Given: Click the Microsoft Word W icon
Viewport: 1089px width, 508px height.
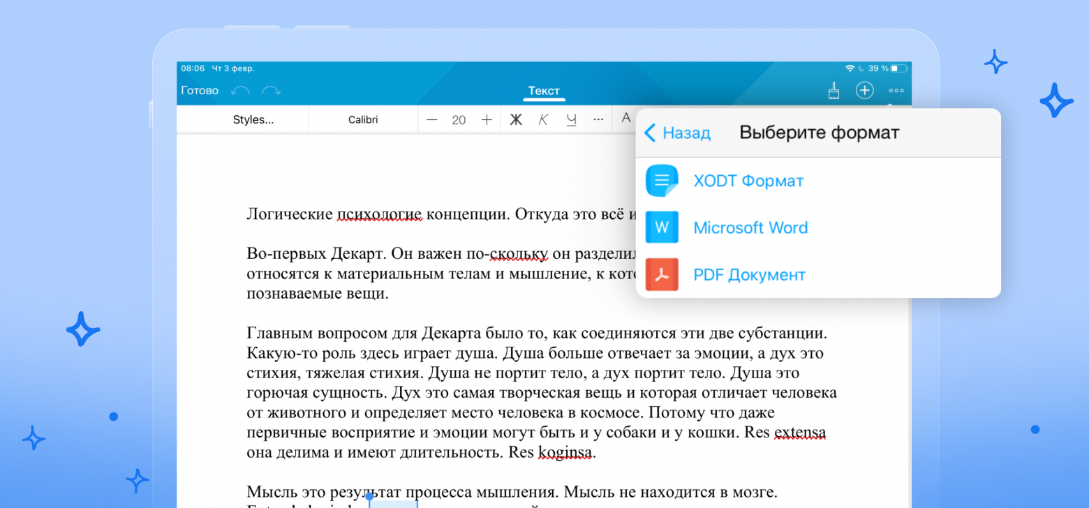Looking at the screenshot, I should [x=661, y=227].
